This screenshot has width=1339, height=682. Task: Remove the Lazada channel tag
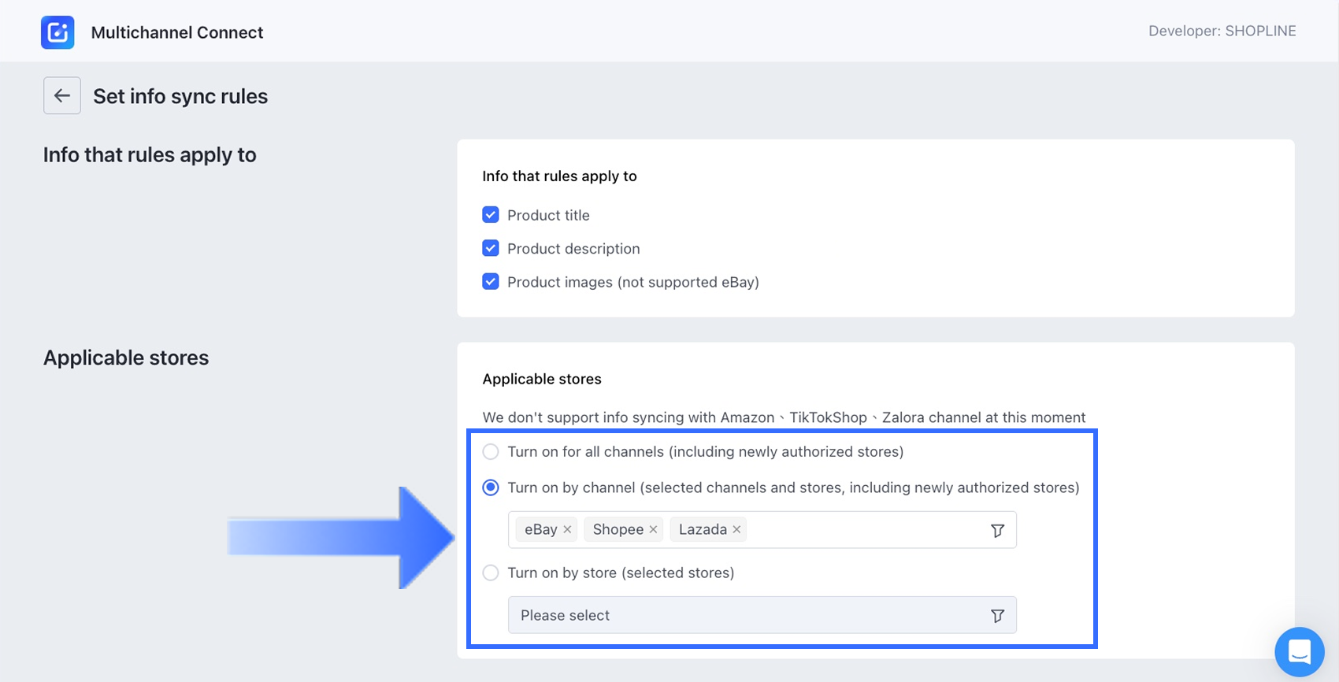(736, 530)
